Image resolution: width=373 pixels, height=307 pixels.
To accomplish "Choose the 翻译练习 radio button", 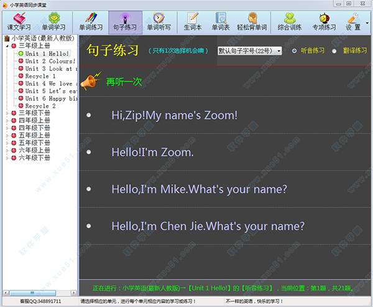I will click(334, 51).
